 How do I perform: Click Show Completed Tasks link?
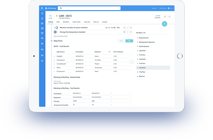(x=61, y=36)
